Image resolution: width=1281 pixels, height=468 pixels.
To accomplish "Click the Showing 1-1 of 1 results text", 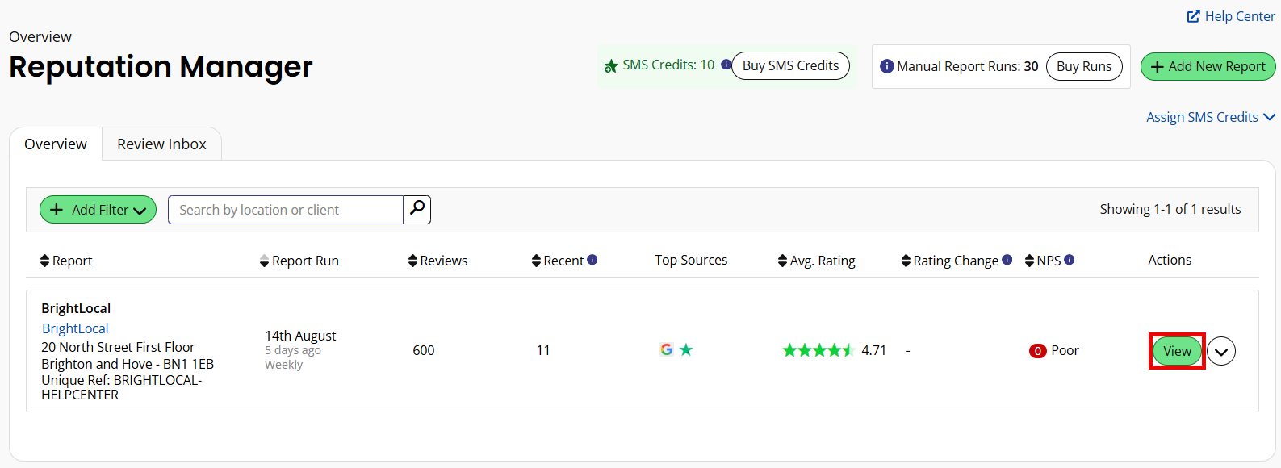I will [1170, 209].
